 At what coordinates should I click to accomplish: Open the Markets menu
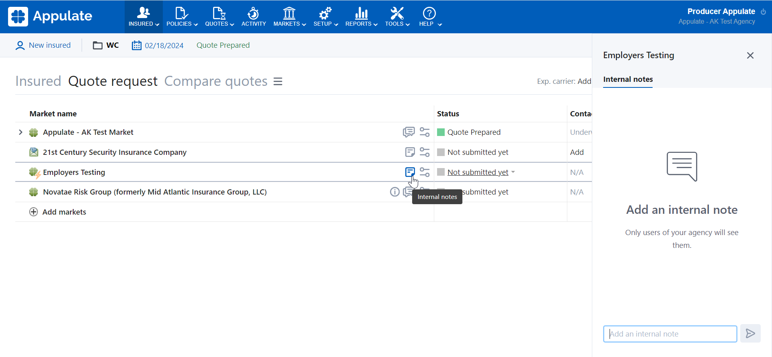(x=289, y=17)
